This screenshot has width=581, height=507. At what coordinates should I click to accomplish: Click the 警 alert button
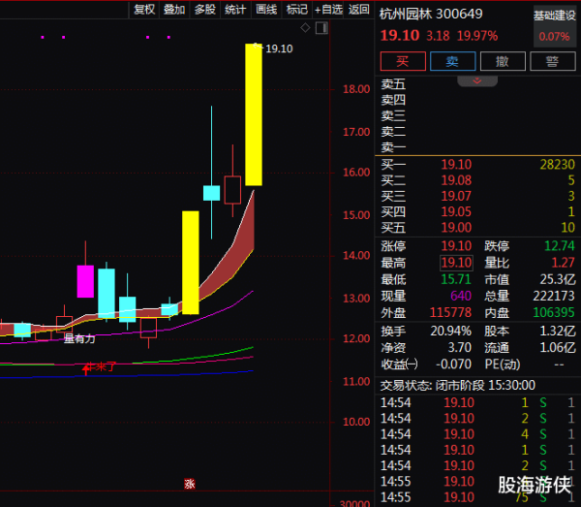point(553,61)
